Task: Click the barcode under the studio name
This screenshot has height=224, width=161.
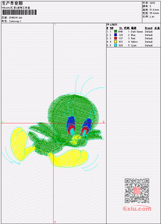Action: coord(19,12)
